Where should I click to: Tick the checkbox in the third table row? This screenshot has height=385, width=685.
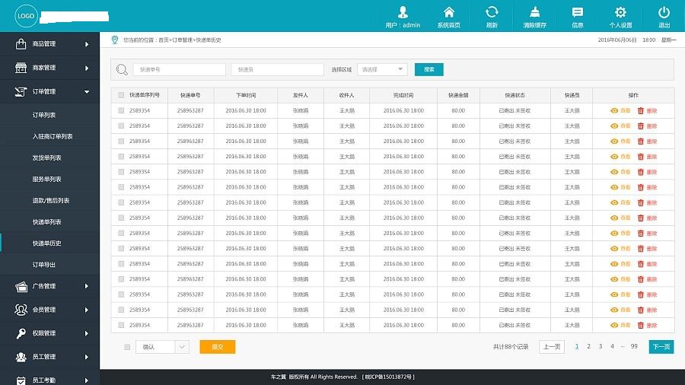point(121,142)
